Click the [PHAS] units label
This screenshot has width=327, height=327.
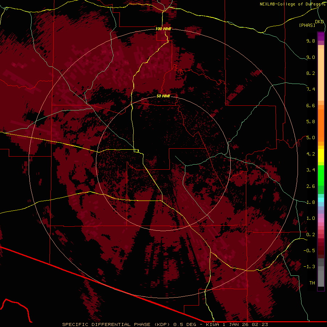[307, 25]
